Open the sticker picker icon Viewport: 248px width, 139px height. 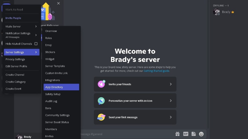194,134
